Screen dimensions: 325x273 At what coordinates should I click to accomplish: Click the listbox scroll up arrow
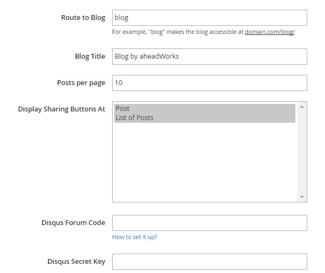point(302,107)
